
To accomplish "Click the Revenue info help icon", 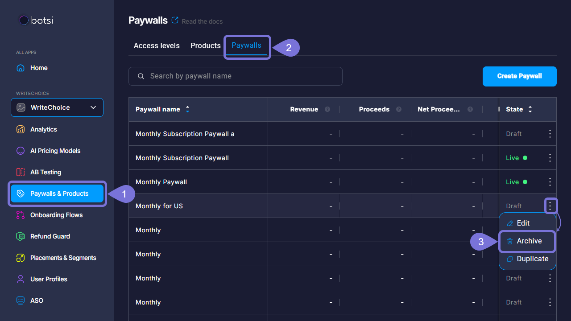I will click(327, 109).
